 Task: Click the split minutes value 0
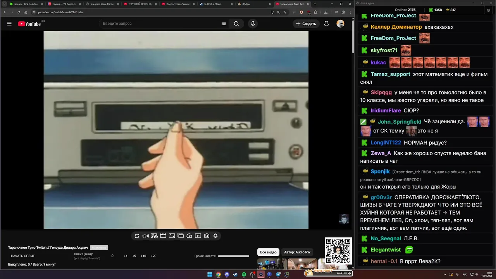tap(112, 256)
